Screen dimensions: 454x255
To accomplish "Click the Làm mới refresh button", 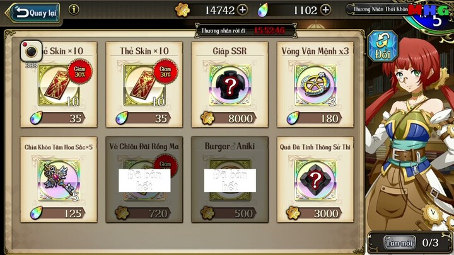I will click(400, 243).
